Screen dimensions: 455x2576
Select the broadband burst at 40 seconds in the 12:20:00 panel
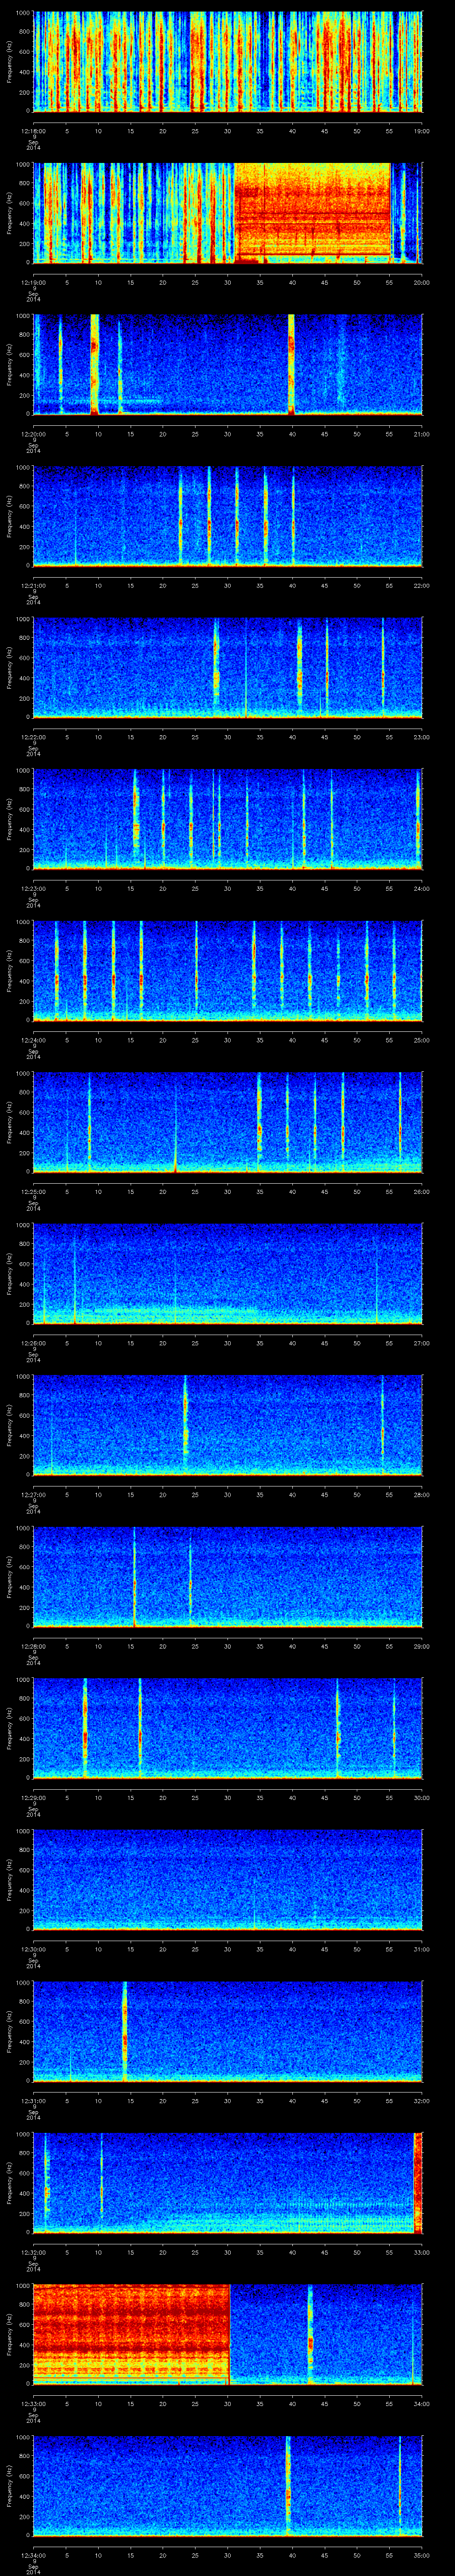[291, 364]
